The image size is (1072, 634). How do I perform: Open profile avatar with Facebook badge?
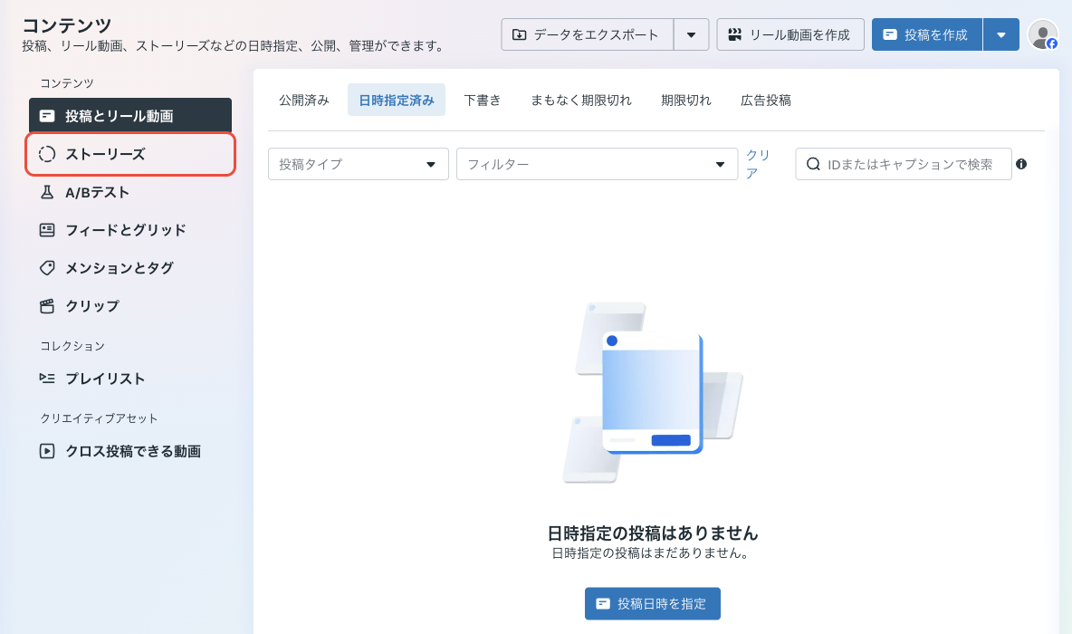[x=1043, y=34]
